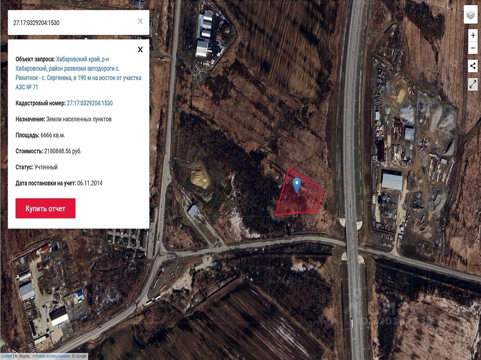Open the Условия использования link
This screenshot has height=360, width=481.
(x=51, y=356)
